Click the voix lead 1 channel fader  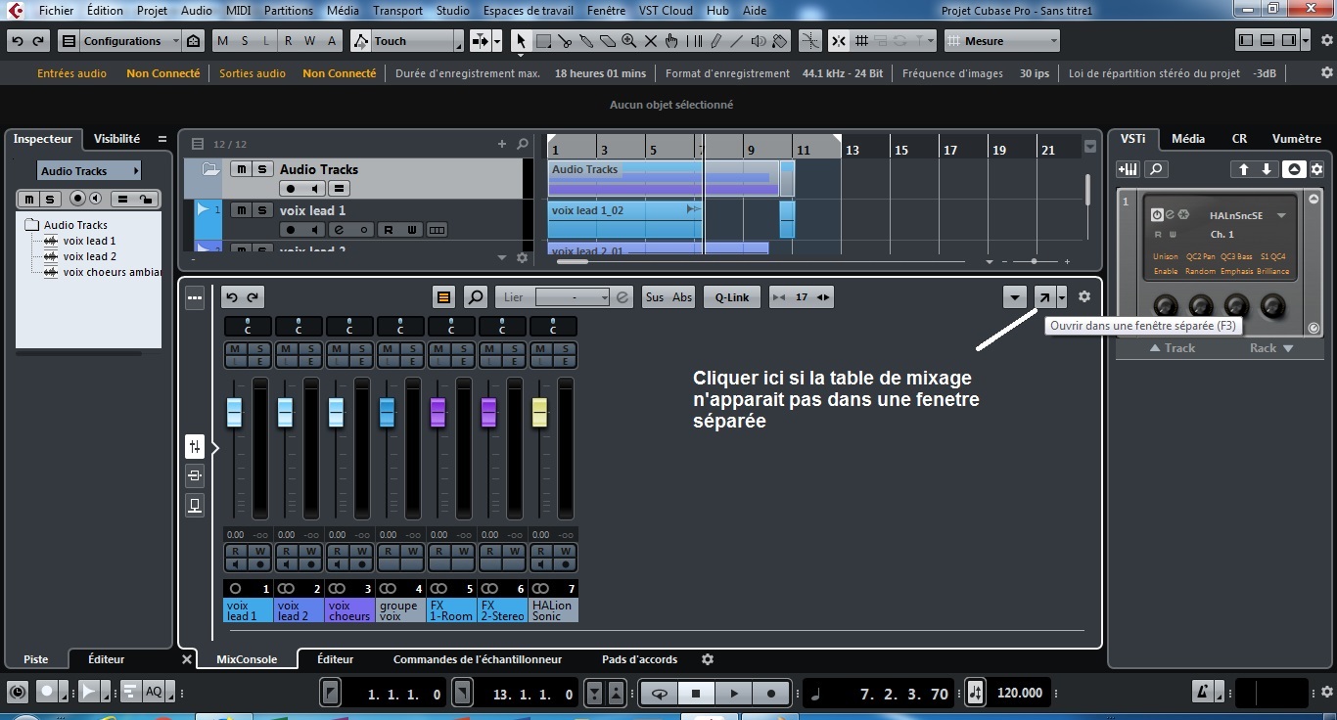(234, 412)
